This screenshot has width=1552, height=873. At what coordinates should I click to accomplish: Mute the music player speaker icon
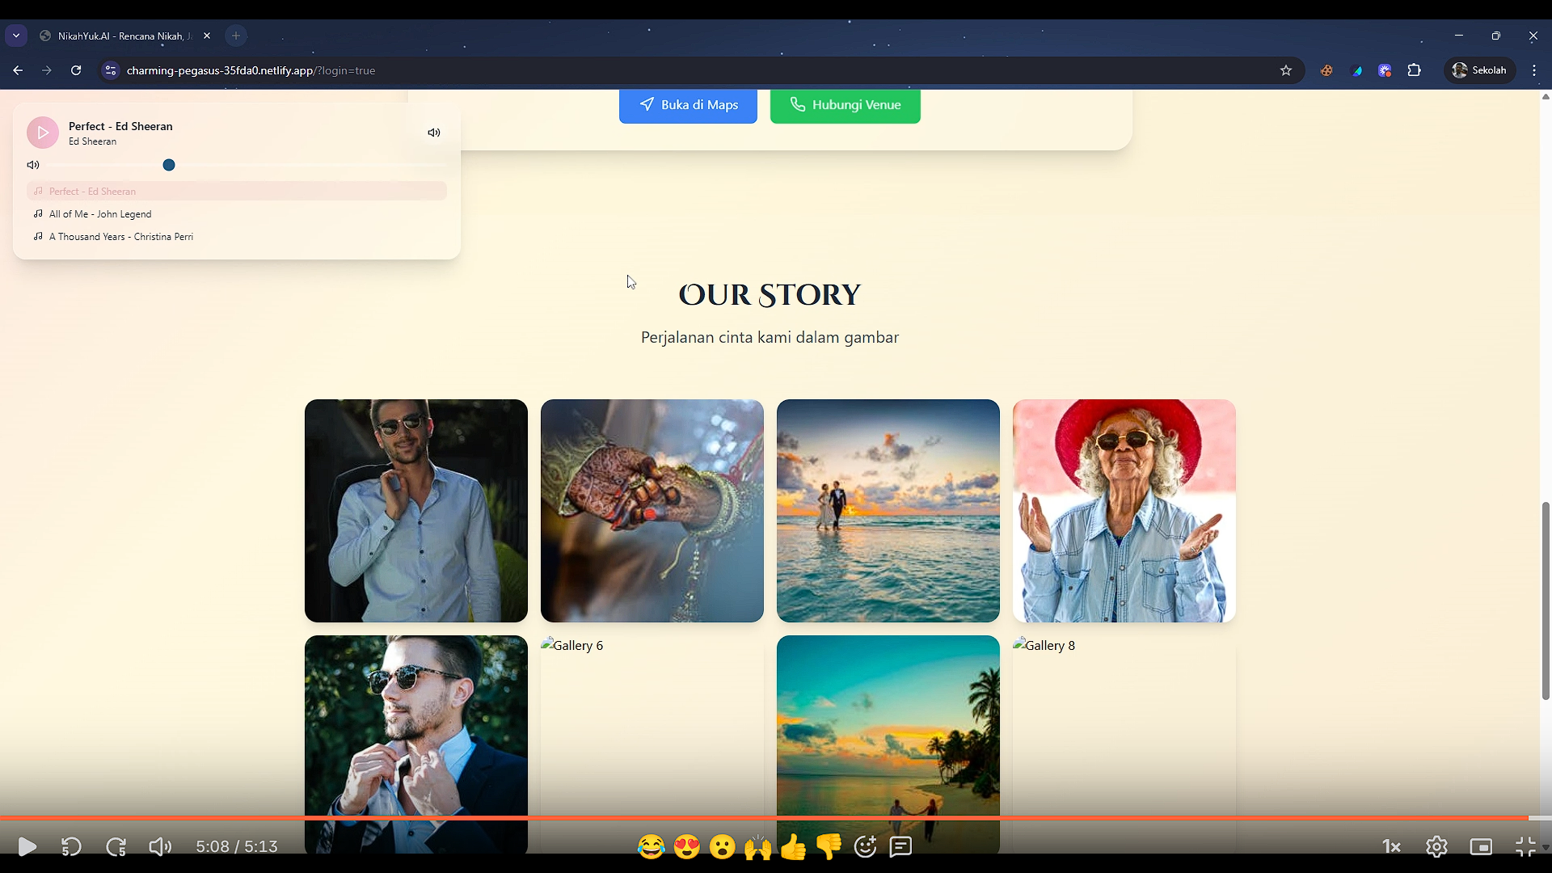[434, 133]
